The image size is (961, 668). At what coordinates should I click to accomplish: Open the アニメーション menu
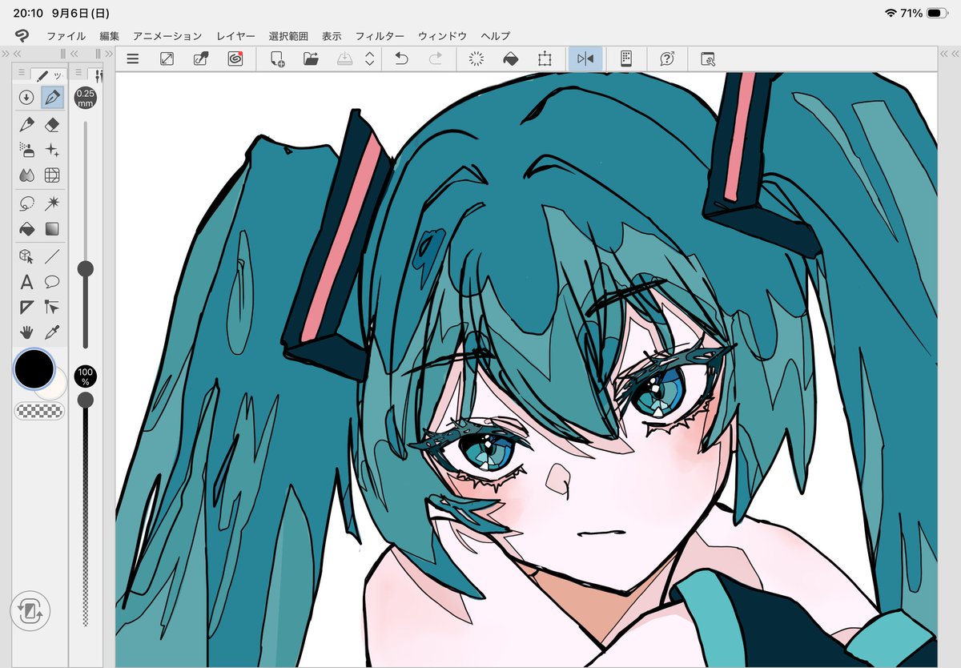pos(167,36)
